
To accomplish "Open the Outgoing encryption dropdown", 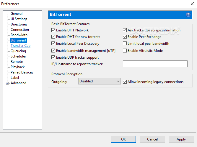I will click(99, 81).
